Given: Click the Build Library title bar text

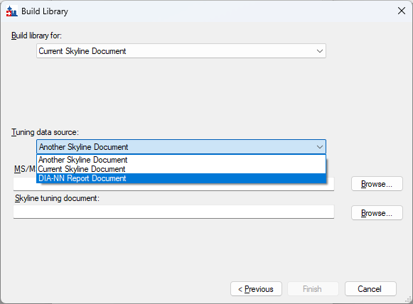Looking at the screenshot, I should coord(45,11).
